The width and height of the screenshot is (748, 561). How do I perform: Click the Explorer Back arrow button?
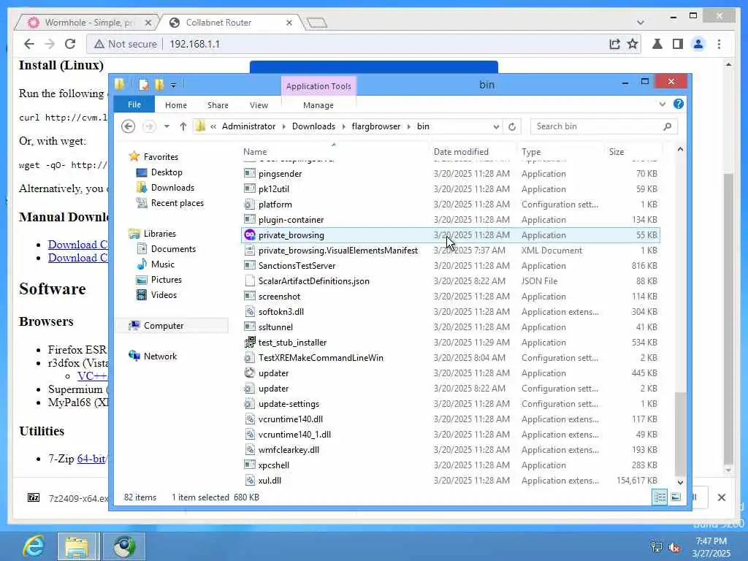(x=128, y=126)
